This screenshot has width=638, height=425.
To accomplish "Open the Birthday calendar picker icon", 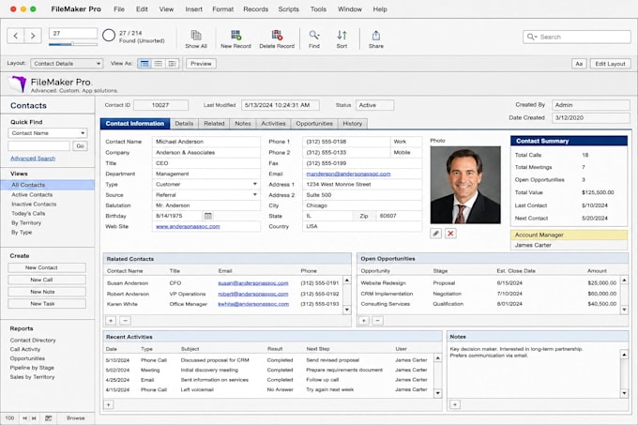I will (208, 216).
